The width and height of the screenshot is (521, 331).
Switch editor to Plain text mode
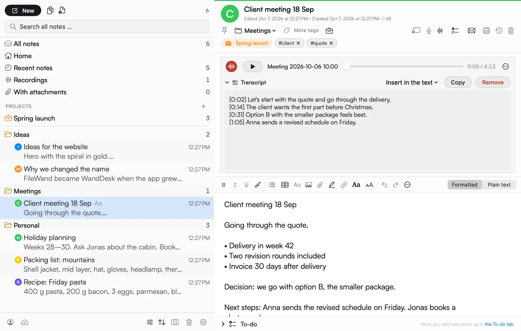pyautogui.click(x=499, y=185)
